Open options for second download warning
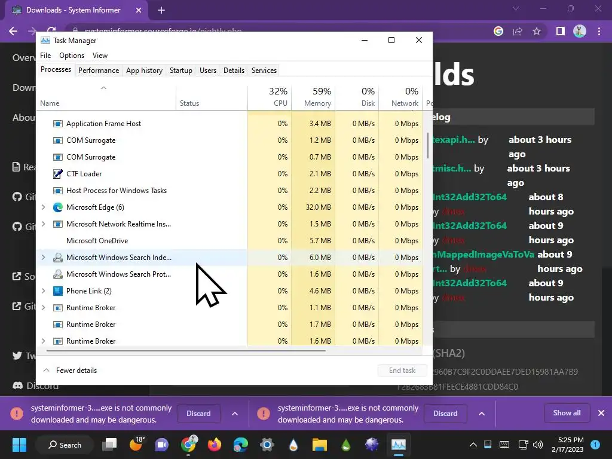Viewport: 612px width, 459px height. (482, 414)
